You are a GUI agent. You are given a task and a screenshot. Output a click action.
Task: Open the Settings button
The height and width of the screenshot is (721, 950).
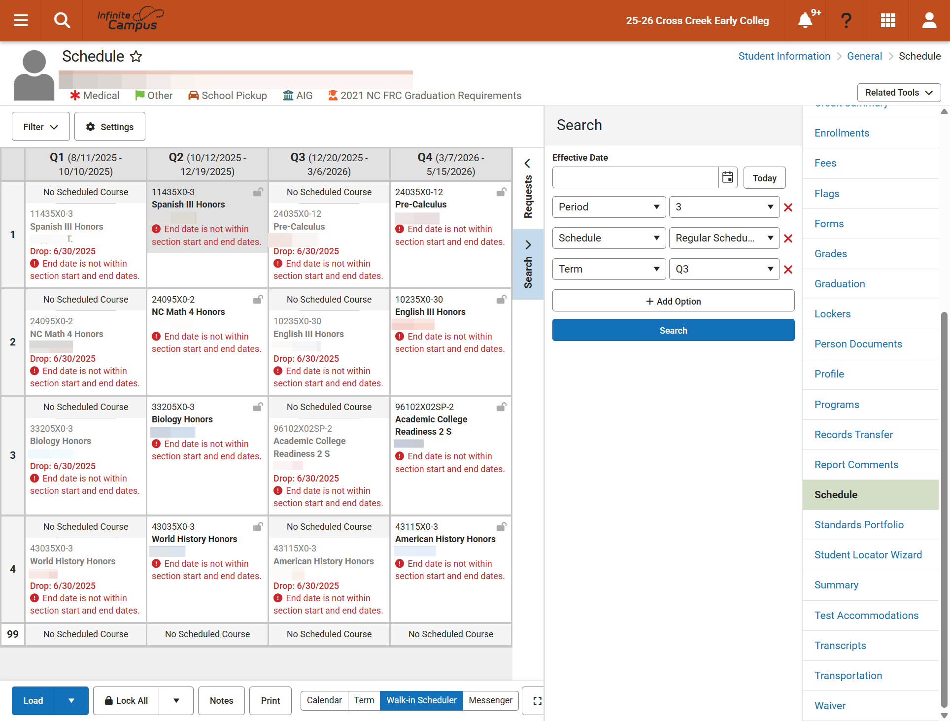pos(110,127)
